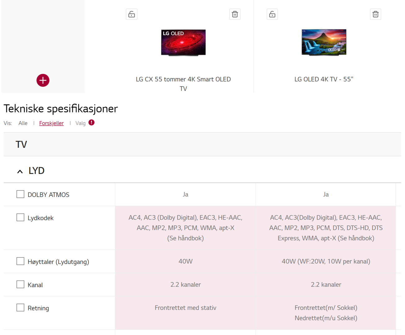405x335 pixels.
Task: Click the TV category header bar
Action: coord(202,145)
